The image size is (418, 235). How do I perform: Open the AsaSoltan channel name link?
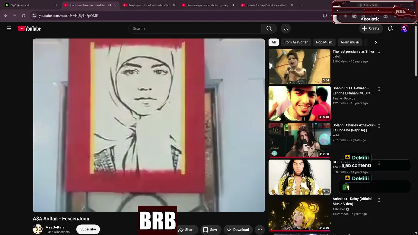click(55, 227)
